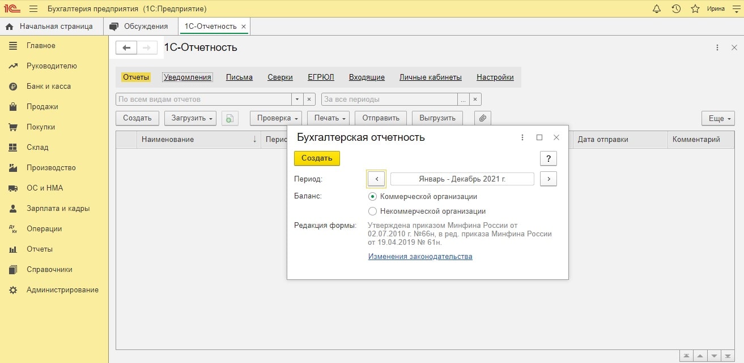Viewport: 744px width, 363px height.
Task: Select Некоммерческой организации radio button
Action: 372,211
